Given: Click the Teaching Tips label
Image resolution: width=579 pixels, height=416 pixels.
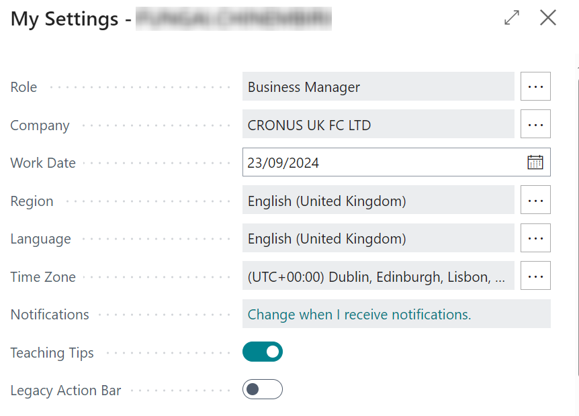Looking at the screenshot, I should tap(52, 353).
